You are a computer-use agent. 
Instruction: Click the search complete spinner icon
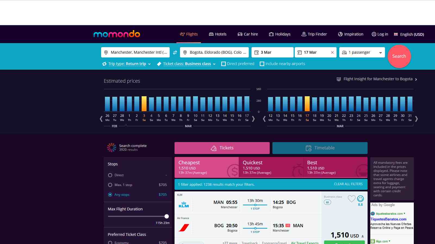pyautogui.click(x=111, y=147)
